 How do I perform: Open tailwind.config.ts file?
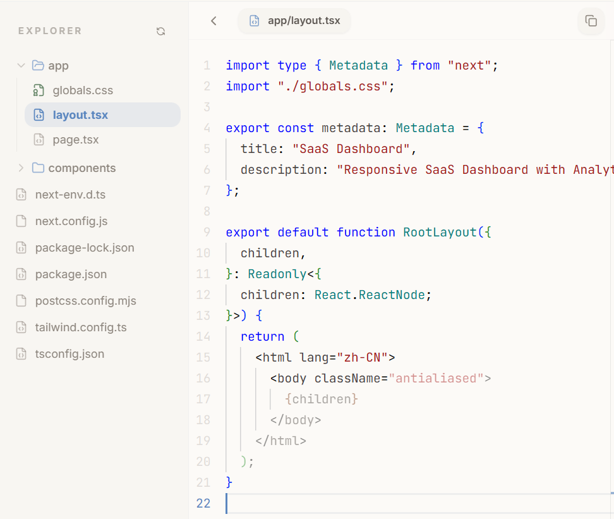click(81, 327)
